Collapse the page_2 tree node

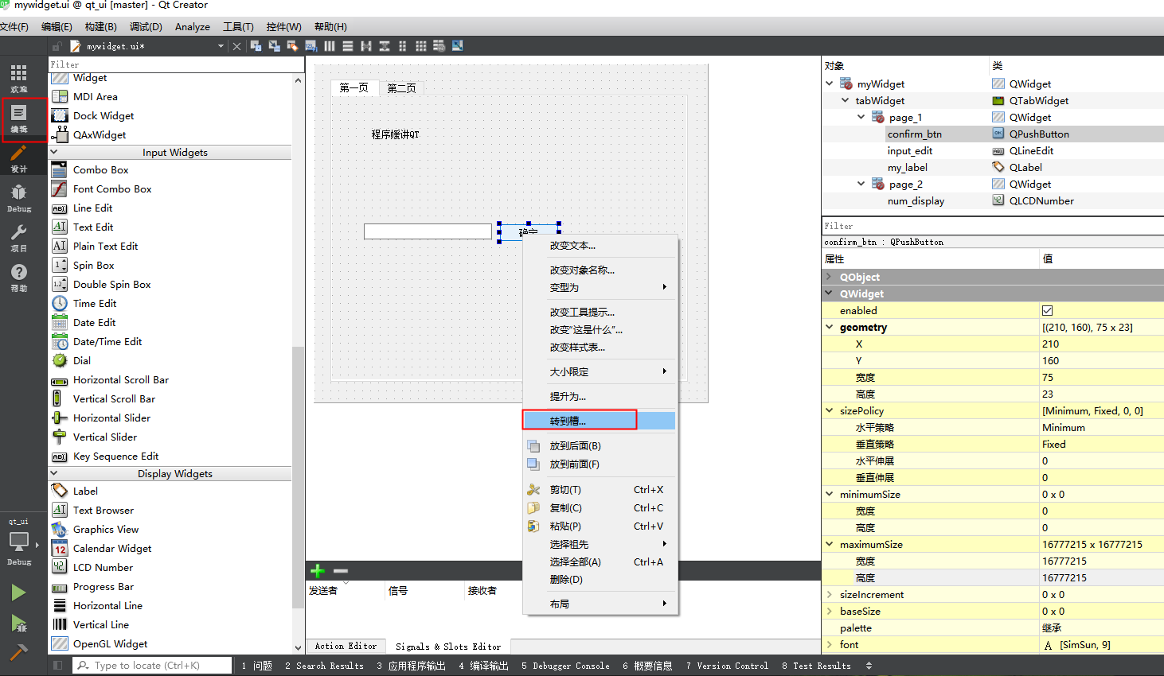pyautogui.click(x=861, y=184)
